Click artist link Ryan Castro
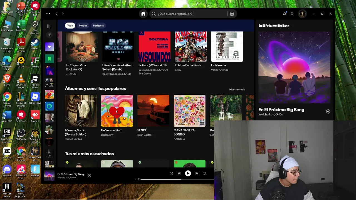Viewport: 356px width, 200px height. click(144, 135)
